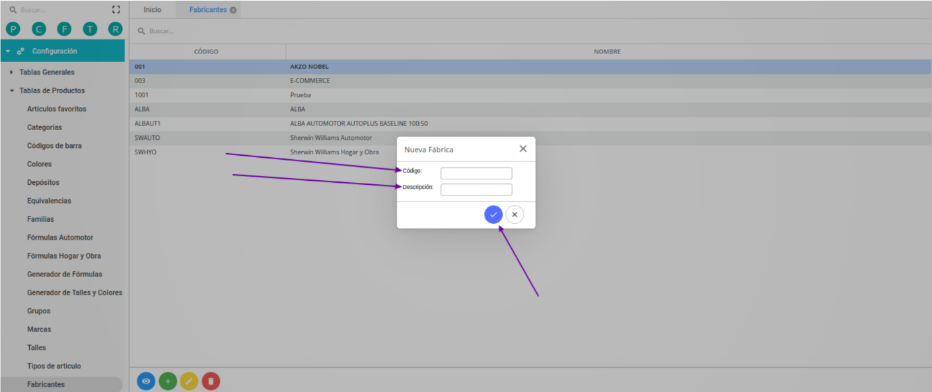This screenshot has width=932, height=392.
Task: Open Generador de Talles y Colores
Action: (75, 292)
